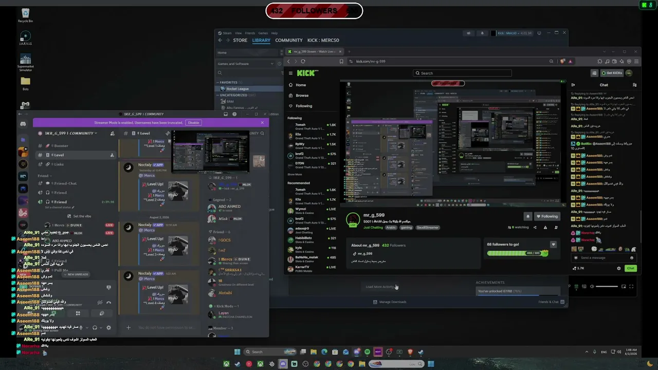Dismiss the Streamer Mode banner
The width and height of the screenshot is (658, 370).
[262, 122]
